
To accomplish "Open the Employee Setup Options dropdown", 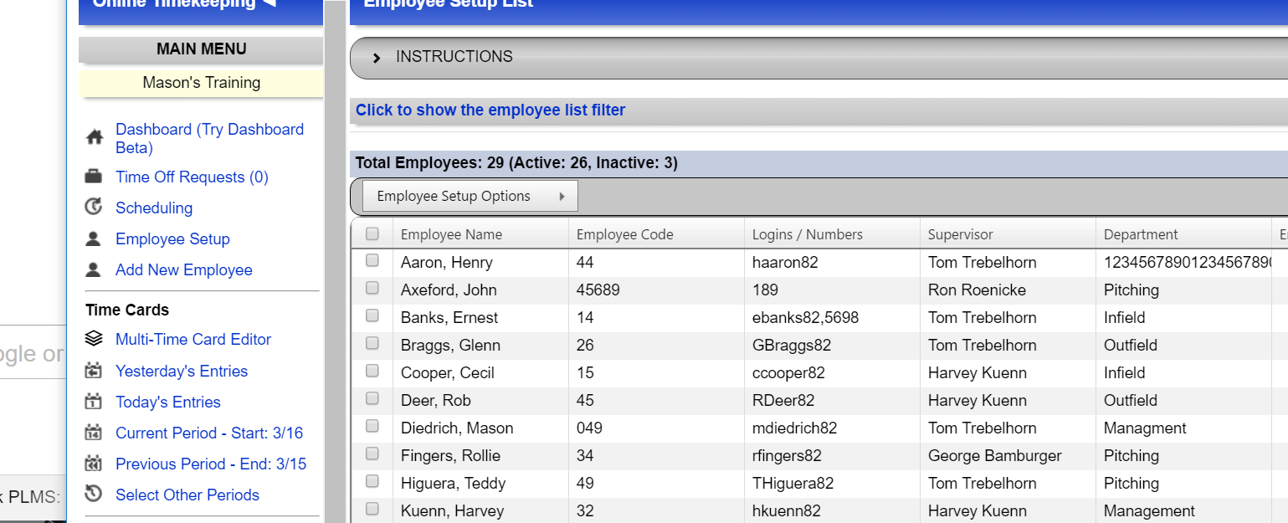I will click(470, 197).
